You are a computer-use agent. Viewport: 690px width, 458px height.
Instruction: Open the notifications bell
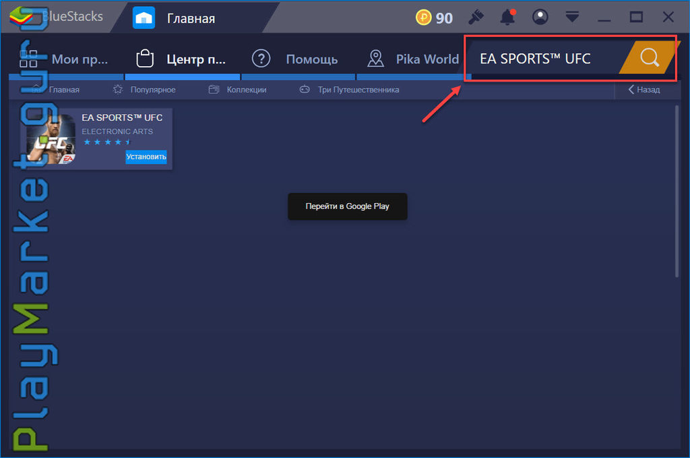(507, 17)
